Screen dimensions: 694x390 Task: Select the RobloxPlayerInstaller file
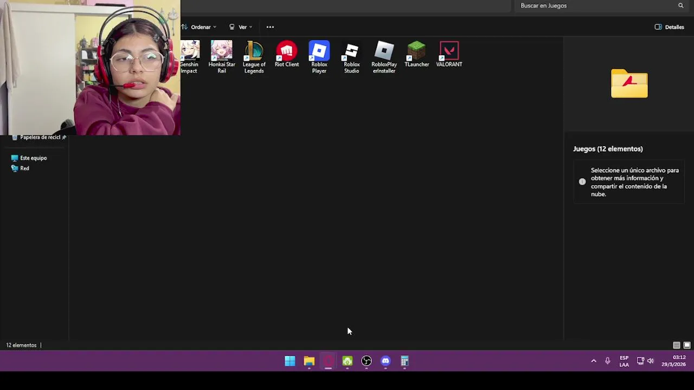coord(384,57)
